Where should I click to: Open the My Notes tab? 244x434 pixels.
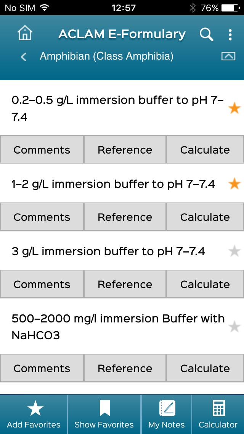click(167, 415)
